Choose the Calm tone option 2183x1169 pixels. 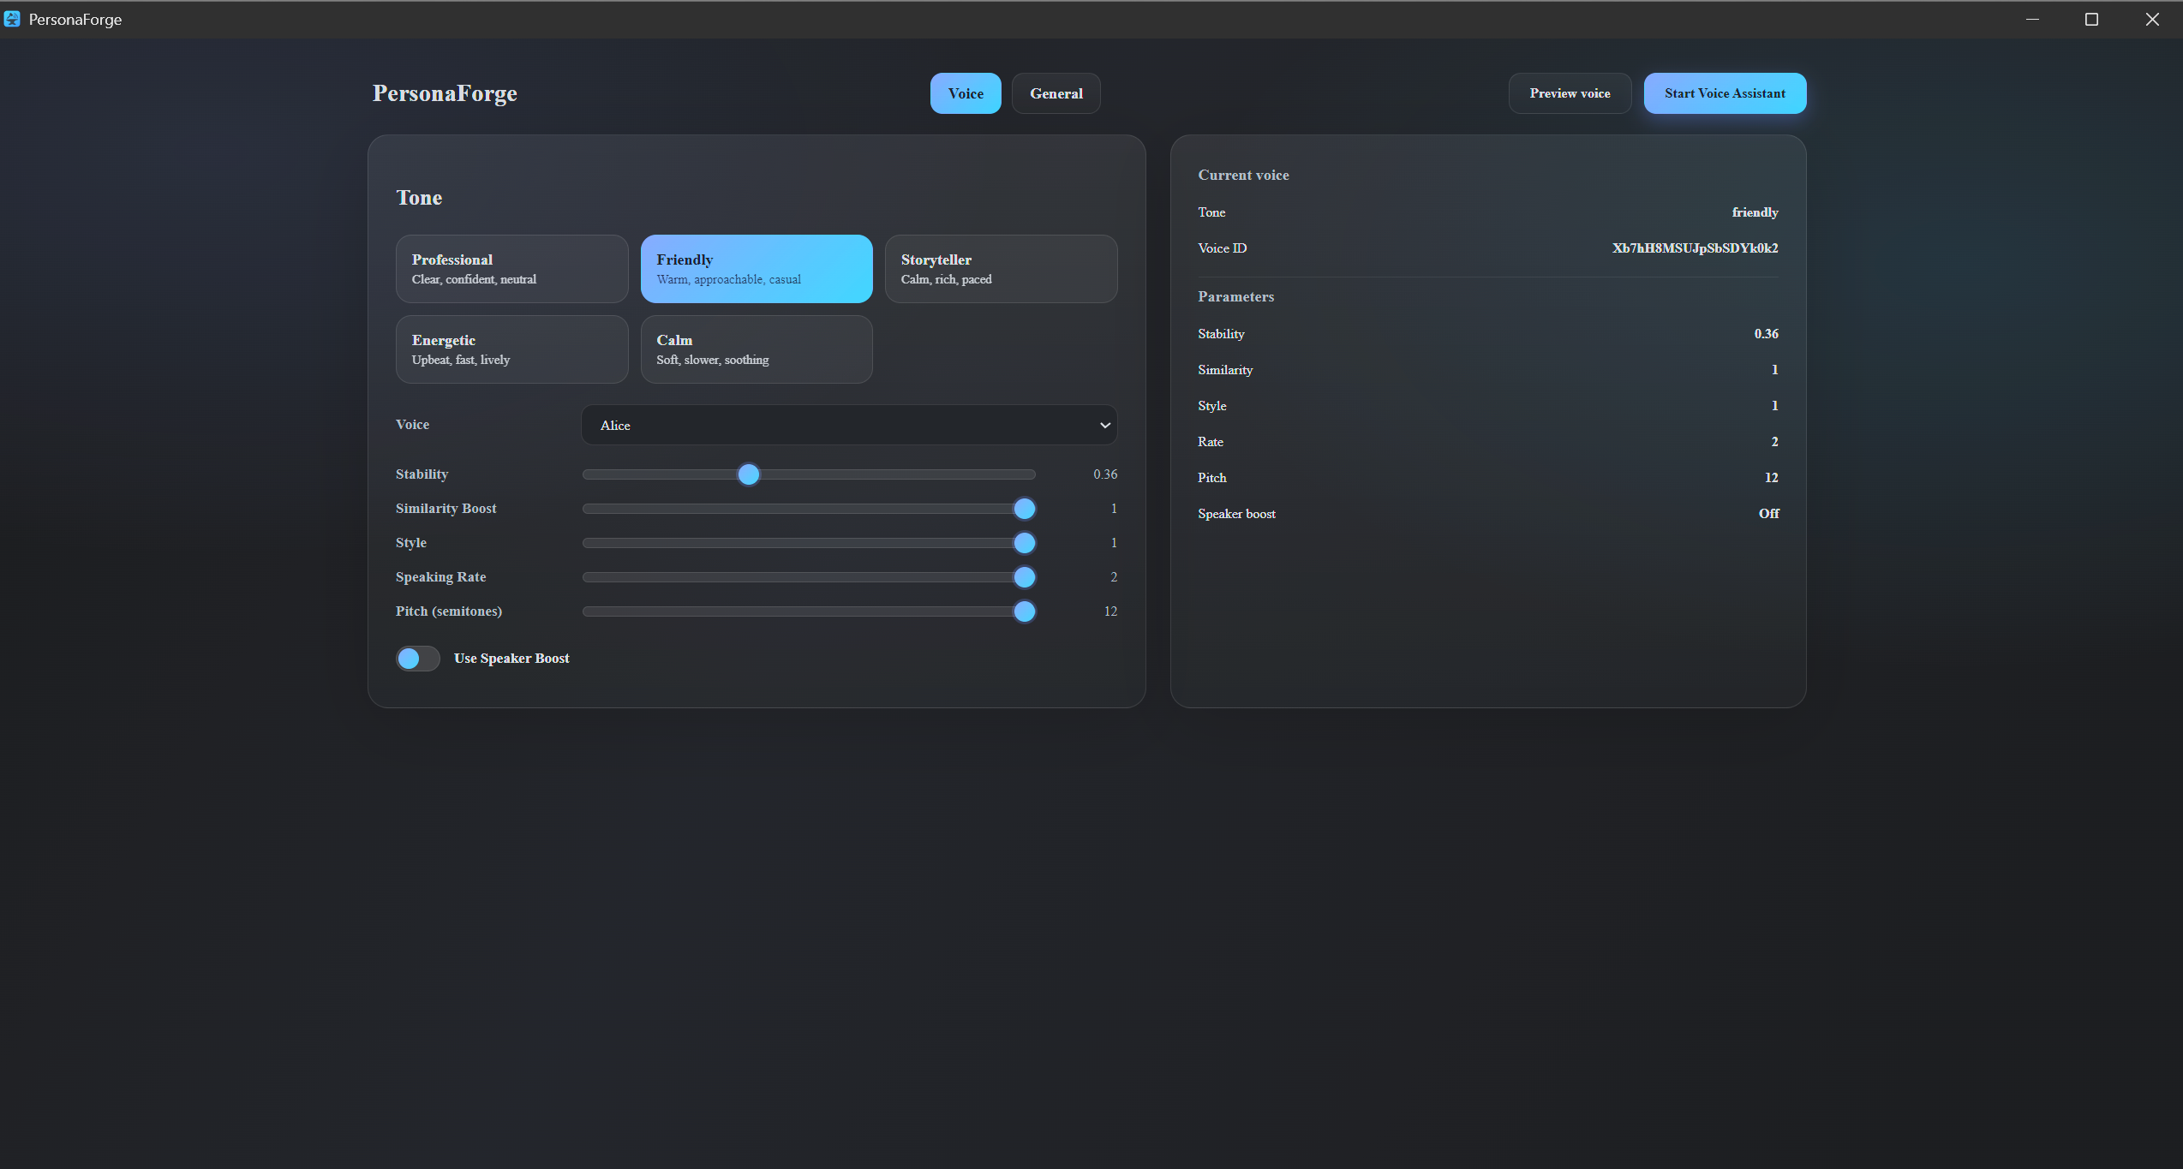pos(756,349)
